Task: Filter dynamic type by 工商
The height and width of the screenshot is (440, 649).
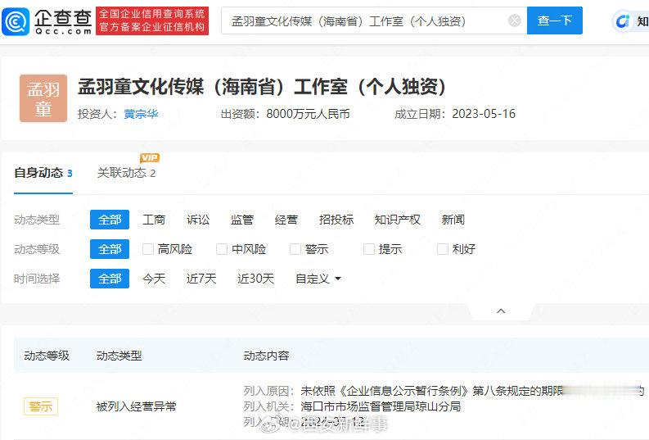Action: pyautogui.click(x=154, y=220)
